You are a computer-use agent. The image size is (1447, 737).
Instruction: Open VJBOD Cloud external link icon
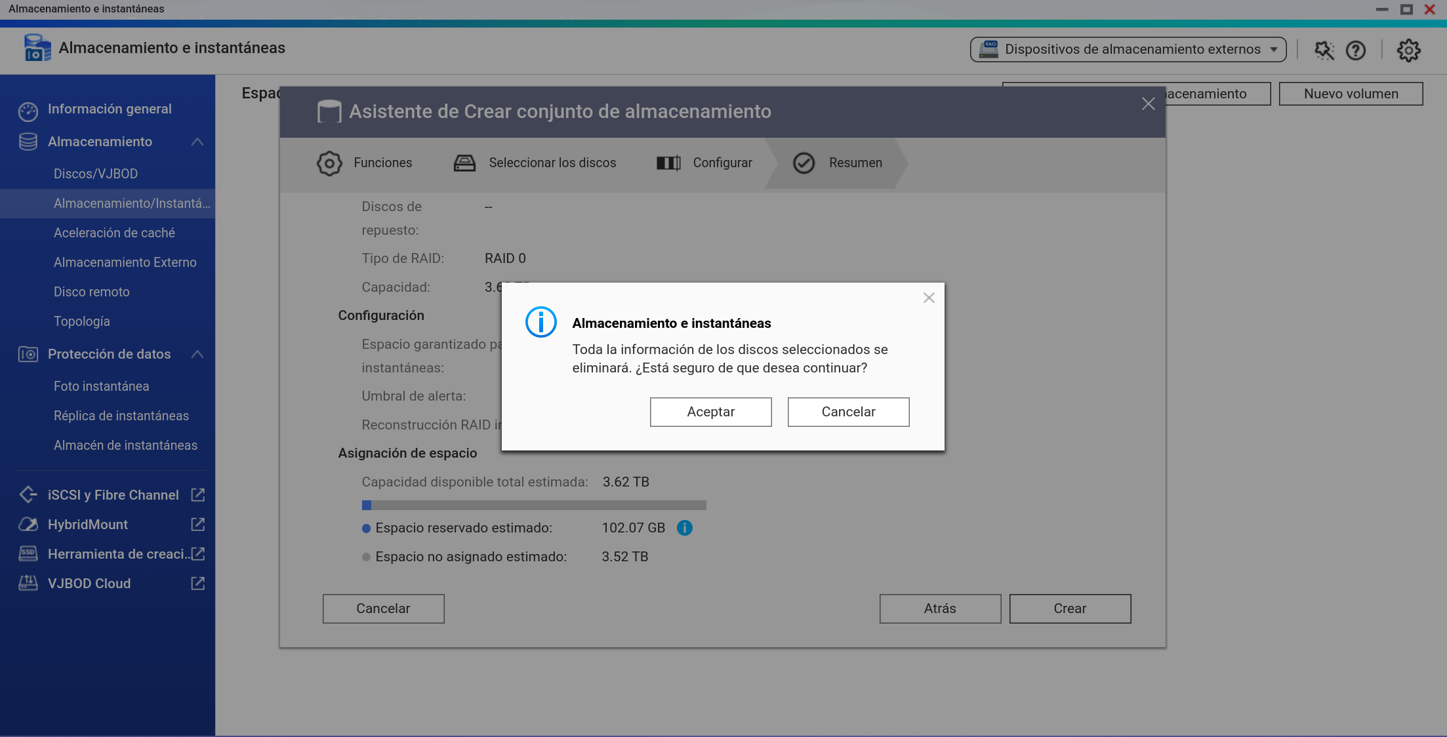coord(197,584)
